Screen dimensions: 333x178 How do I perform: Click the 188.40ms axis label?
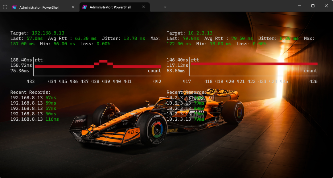[x=21, y=60]
